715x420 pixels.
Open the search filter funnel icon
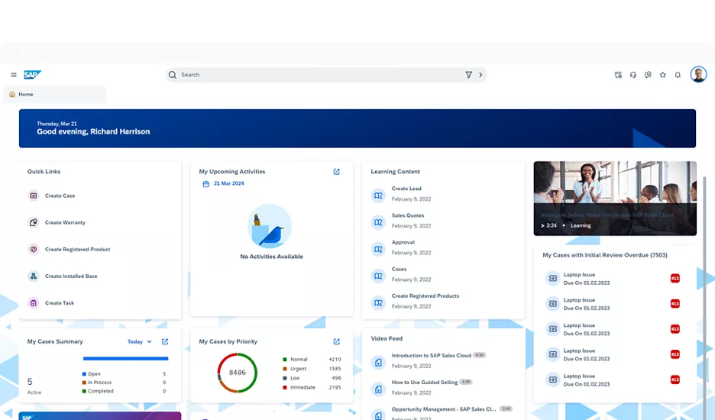pyautogui.click(x=468, y=75)
